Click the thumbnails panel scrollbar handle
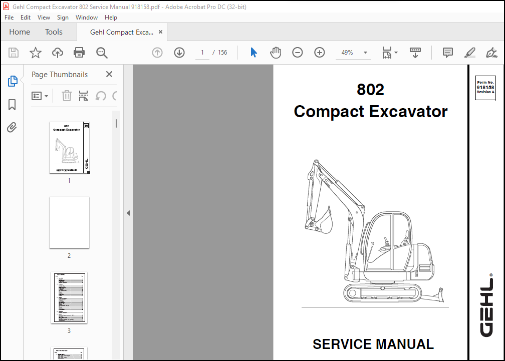The image size is (505, 361). (116, 124)
